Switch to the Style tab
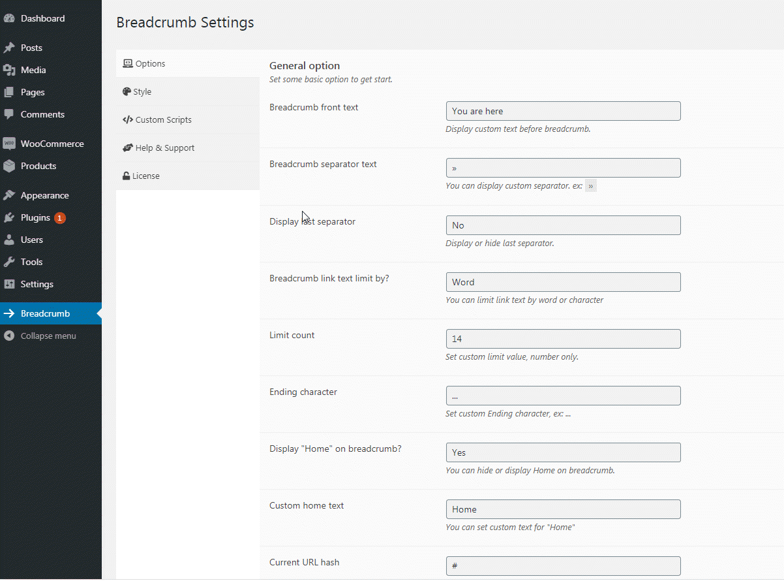This screenshot has height=583, width=784. [x=142, y=92]
